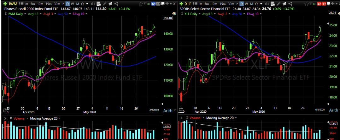Open the chart style bars icon in XLF toolbar

(x=267, y=4)
